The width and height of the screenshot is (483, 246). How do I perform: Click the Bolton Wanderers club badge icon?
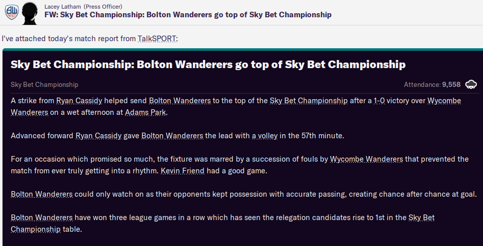pos(10,10)
